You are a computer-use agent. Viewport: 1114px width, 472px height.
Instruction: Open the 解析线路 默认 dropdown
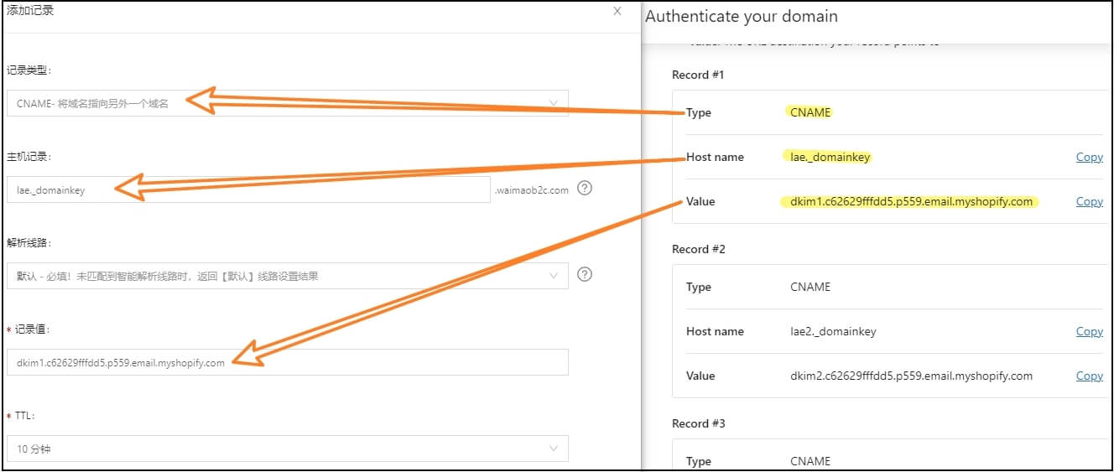click(x=288, y=276)
